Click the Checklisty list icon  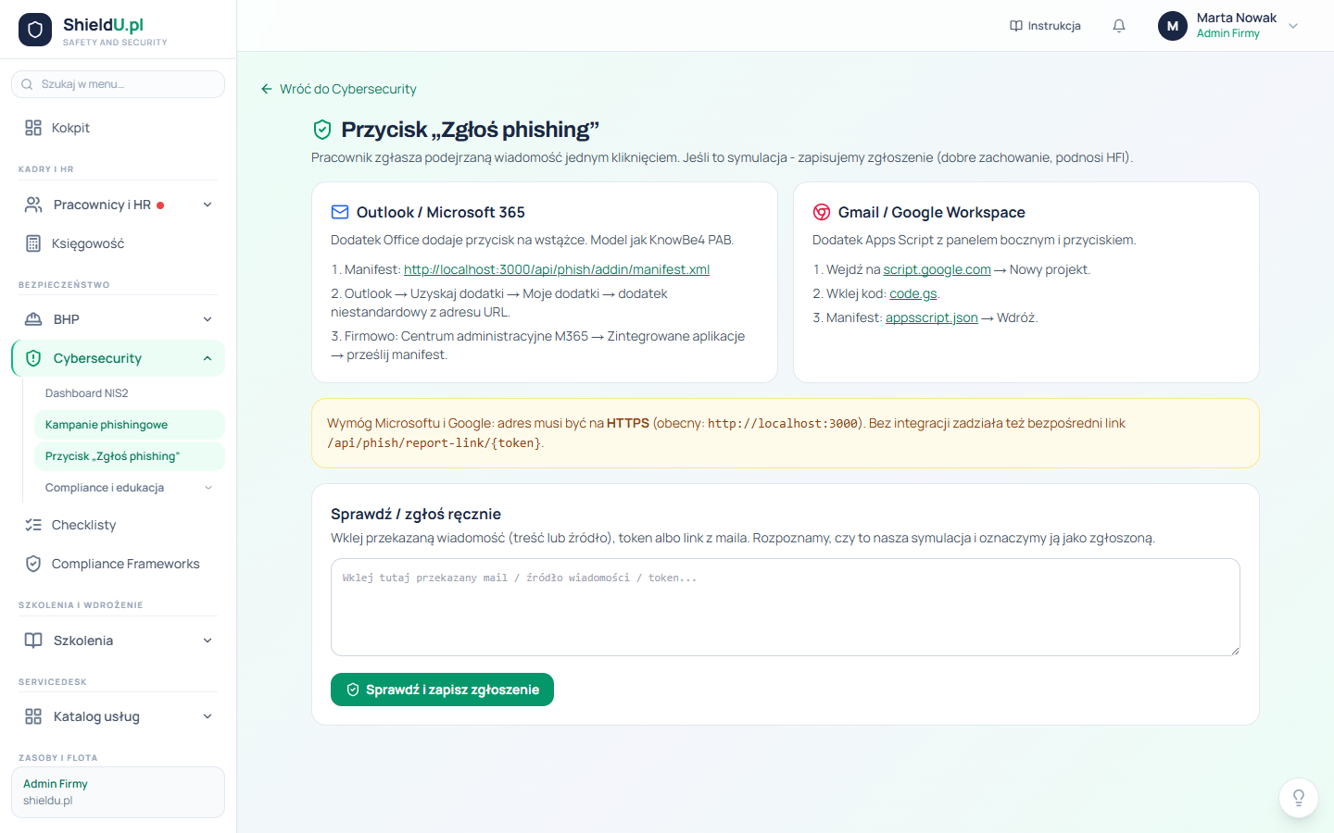[33, 525]
